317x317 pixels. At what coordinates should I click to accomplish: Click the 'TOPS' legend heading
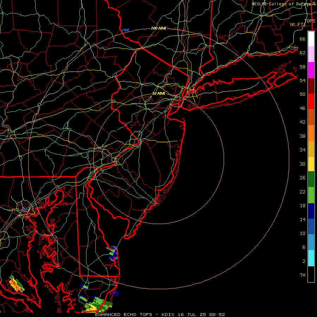pos(310,21)
